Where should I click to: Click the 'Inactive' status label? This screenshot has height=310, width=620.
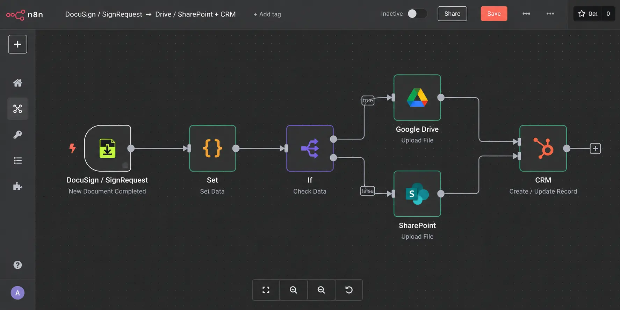392,14
